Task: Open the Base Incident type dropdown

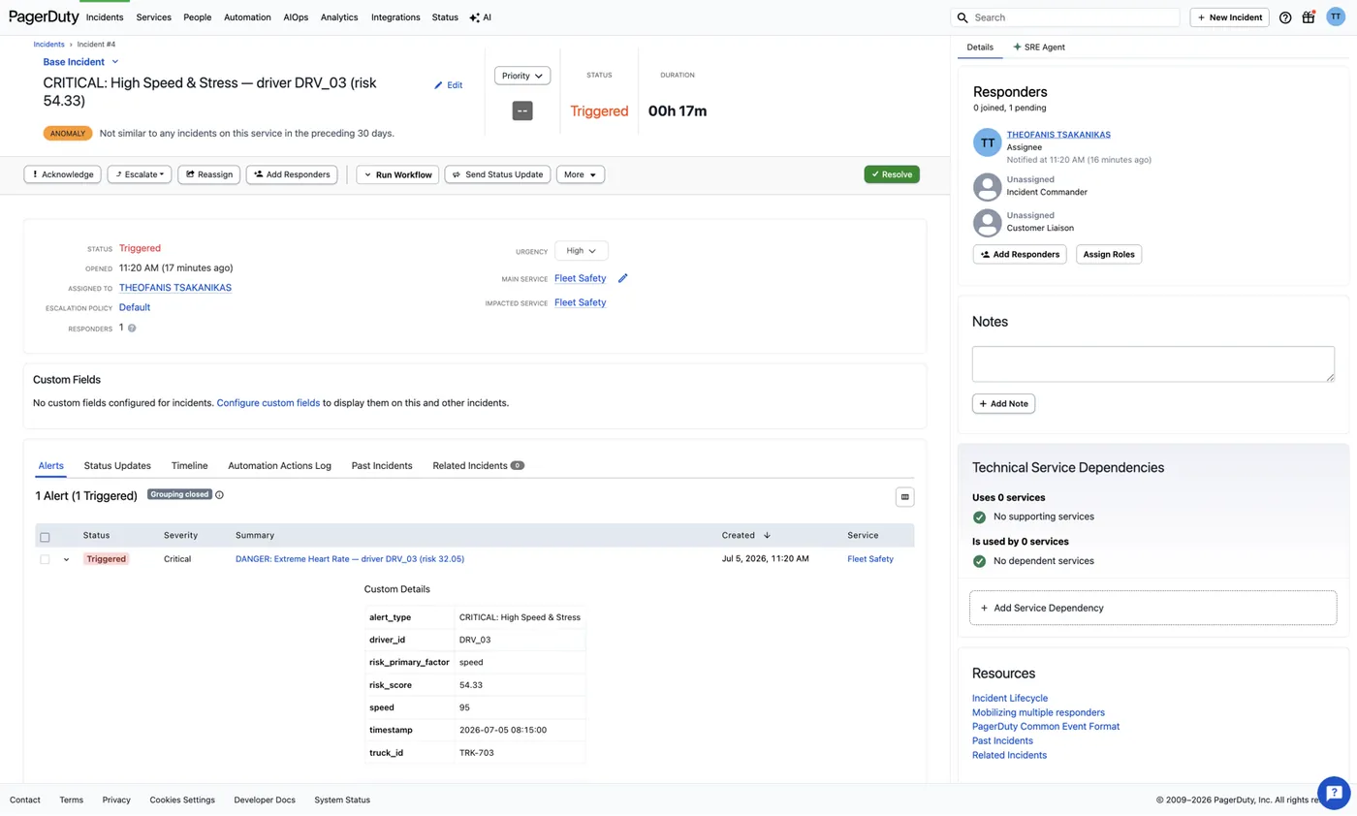Action: [81, 62]
